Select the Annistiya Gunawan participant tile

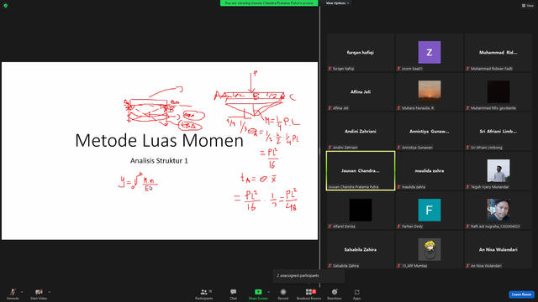pyautogui.click(x=430, y=131)
